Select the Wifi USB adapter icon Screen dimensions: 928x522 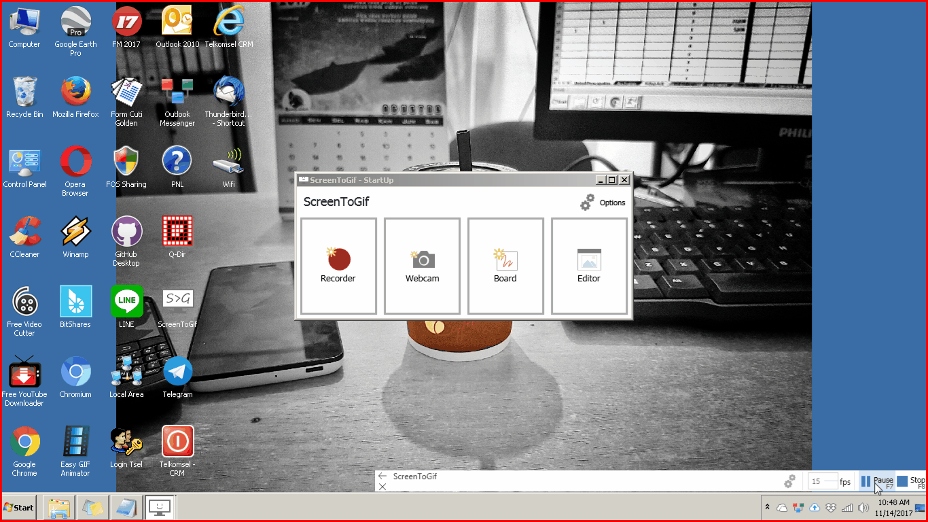click(x=229, y=168)
